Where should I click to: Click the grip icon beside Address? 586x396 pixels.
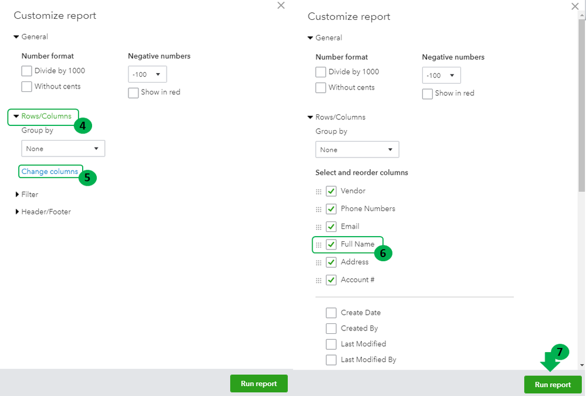[x=319, y=262]
